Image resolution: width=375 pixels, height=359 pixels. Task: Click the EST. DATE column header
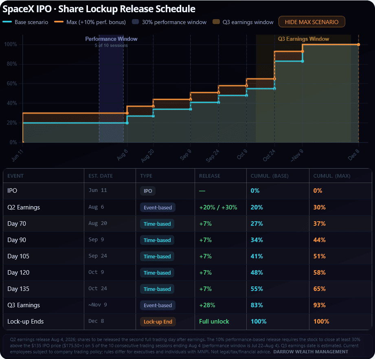tap(101, 176)
